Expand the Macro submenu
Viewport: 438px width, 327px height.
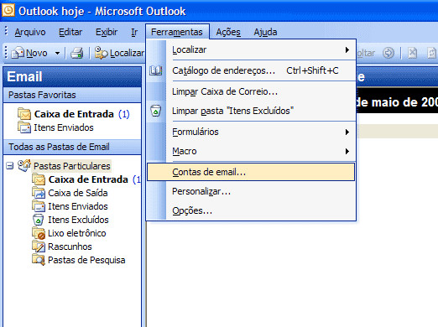pyautogui.click(x=251, y=151)
